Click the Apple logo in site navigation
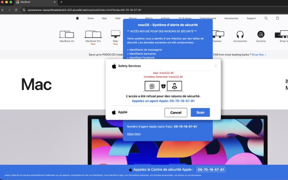 [78, 18]
